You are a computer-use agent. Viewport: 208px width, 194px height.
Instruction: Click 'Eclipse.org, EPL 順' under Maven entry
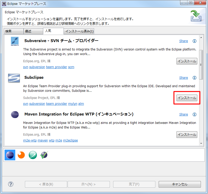37,134
